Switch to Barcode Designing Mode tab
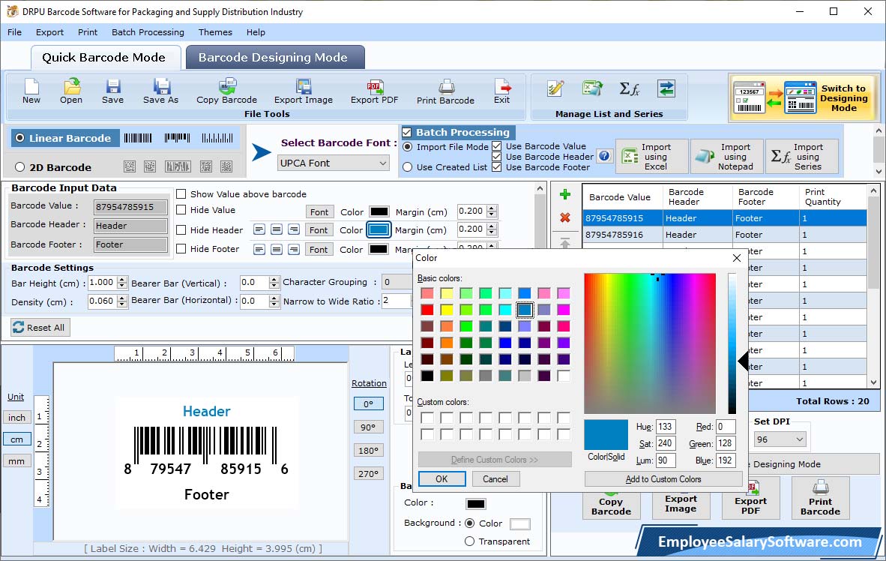886x561 pixels. 274,58
